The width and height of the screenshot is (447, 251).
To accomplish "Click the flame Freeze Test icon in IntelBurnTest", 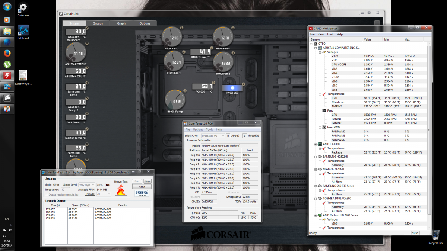I will (x=121, y=190).
